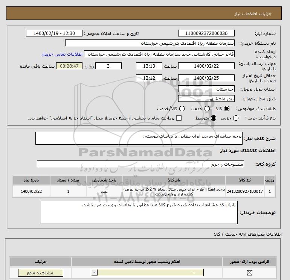Click the row number 1 cell
Screen dimensions: 290x280
270,191
